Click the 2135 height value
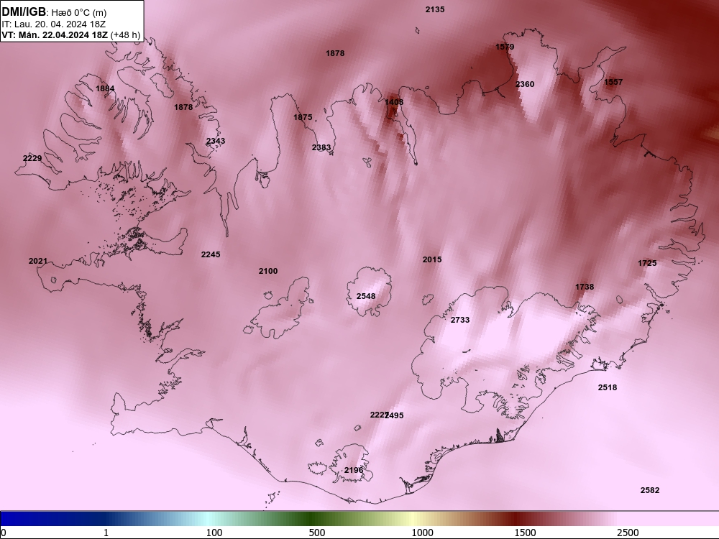719x539 pixels. 435,9
